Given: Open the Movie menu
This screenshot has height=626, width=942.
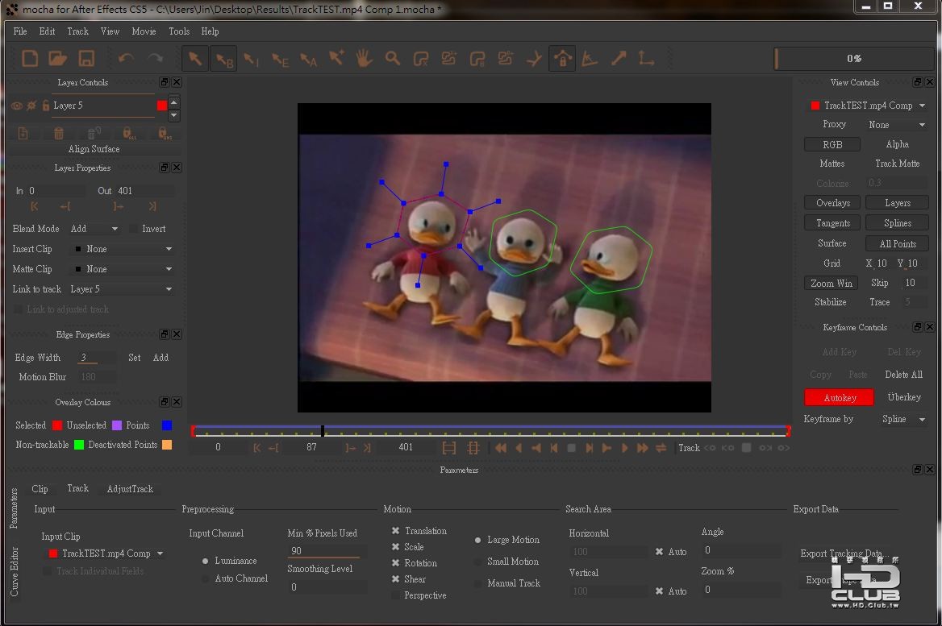Looking at the screenshot, I should pyautogui.click(x=144, y=31).
